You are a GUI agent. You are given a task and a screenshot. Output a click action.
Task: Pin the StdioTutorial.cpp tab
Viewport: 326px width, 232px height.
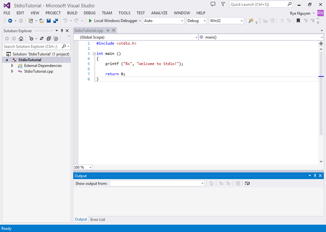(x=108, y=30)
